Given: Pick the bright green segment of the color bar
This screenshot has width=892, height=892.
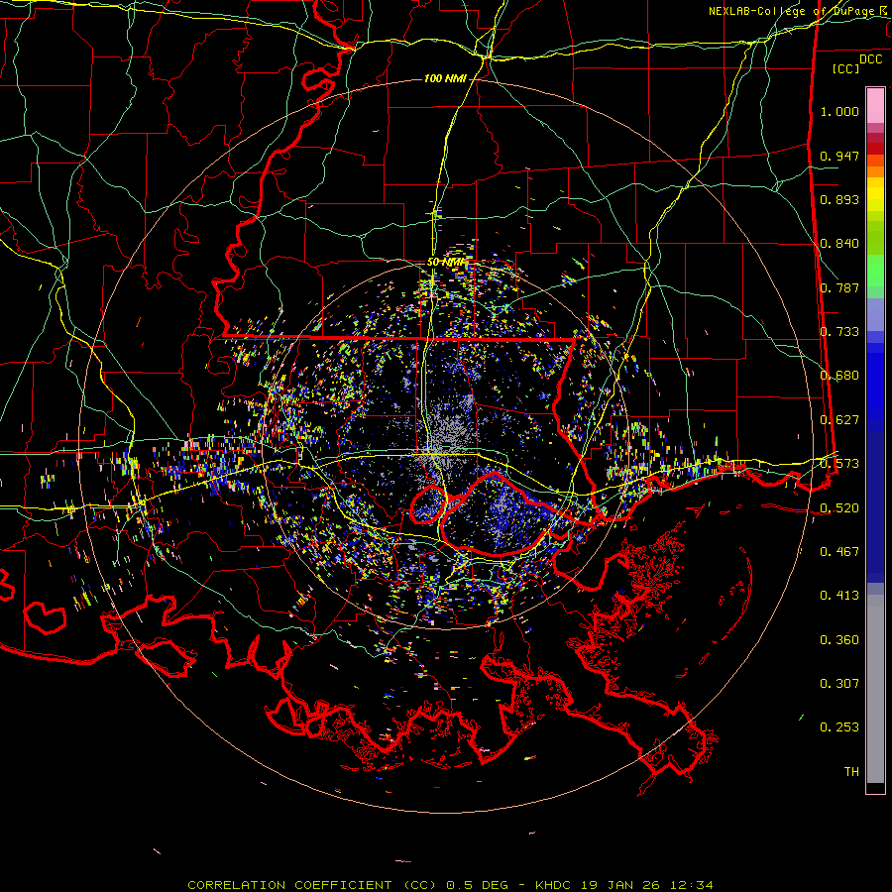Looking at the screenshot, I should pos(875,271).
